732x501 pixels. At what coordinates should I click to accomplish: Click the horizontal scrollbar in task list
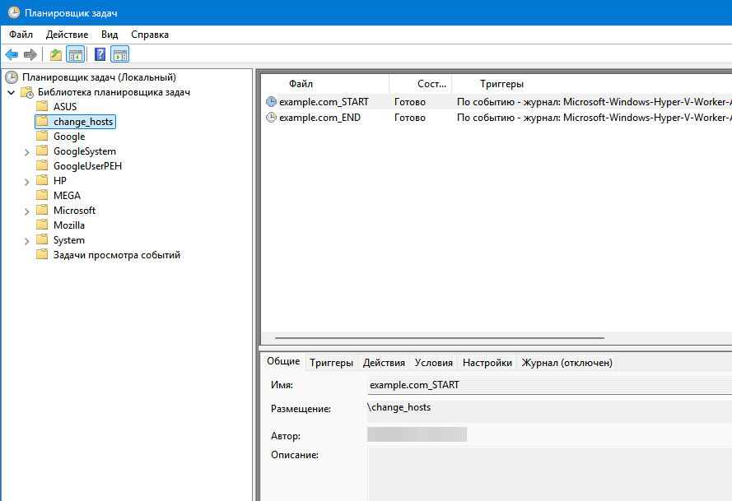[439, 337]
